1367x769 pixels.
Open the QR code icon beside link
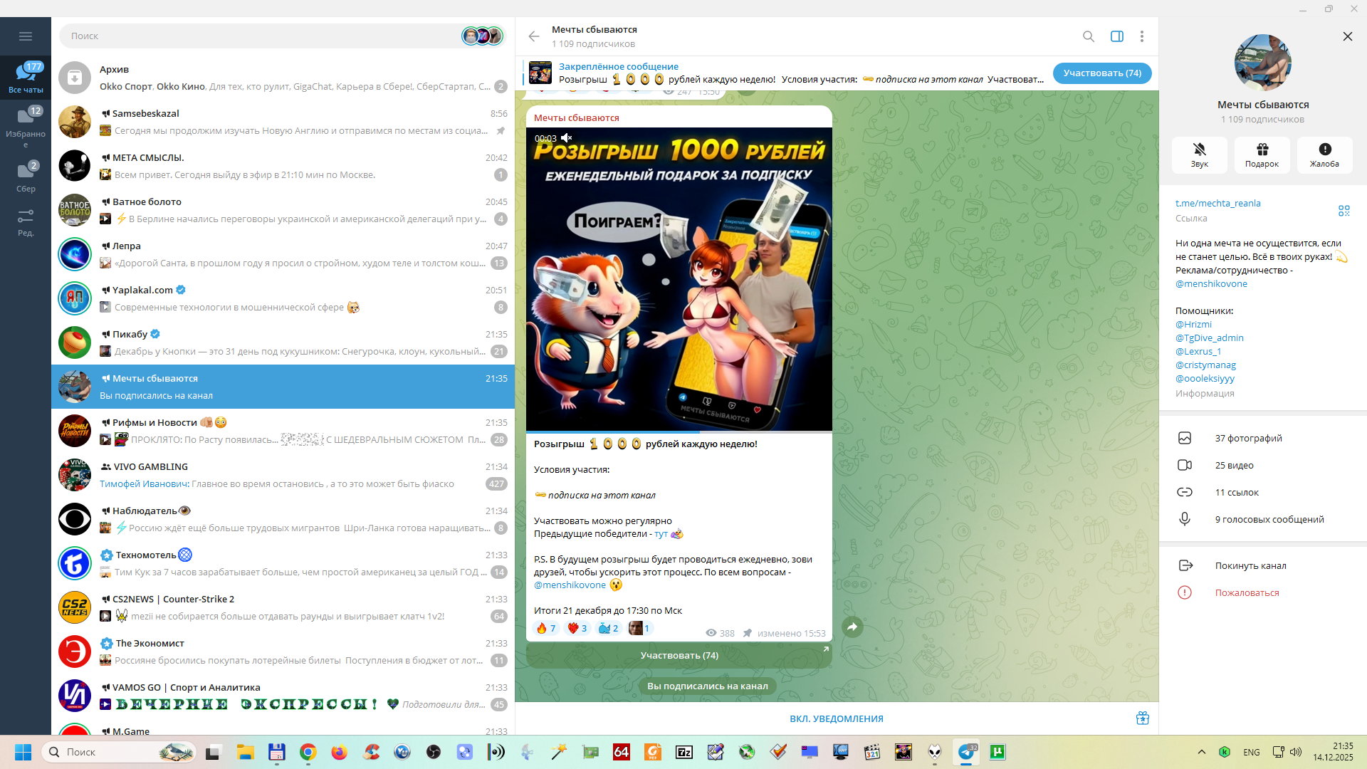pos(1344,211)
